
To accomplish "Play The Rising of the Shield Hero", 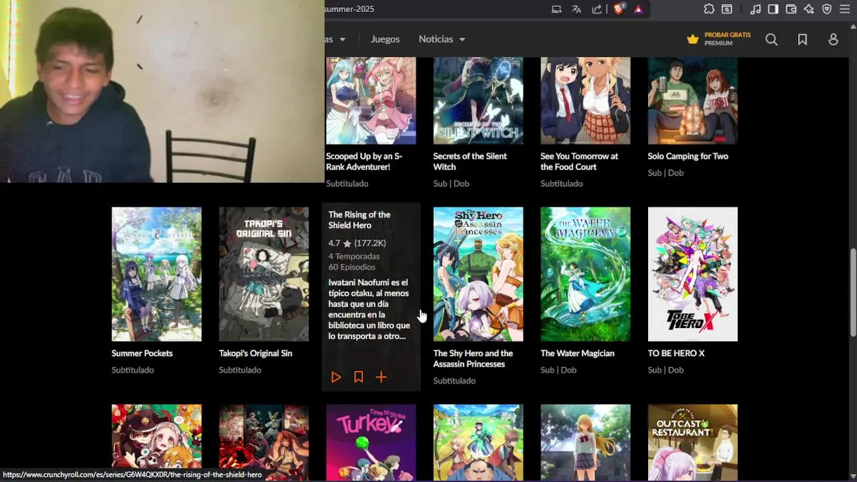I will pyautogui.click(x=336, y=378).
